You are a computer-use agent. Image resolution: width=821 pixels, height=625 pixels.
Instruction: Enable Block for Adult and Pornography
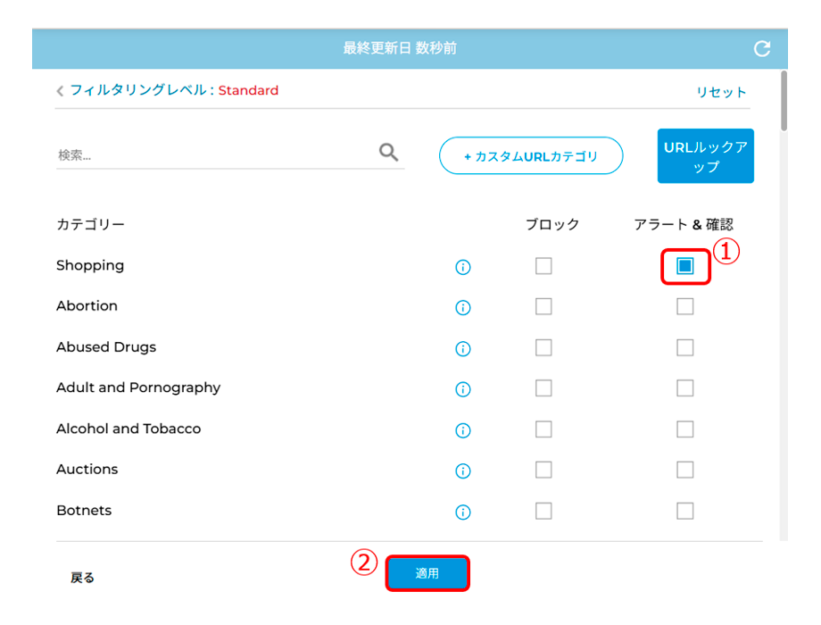[x=543, y=388]
